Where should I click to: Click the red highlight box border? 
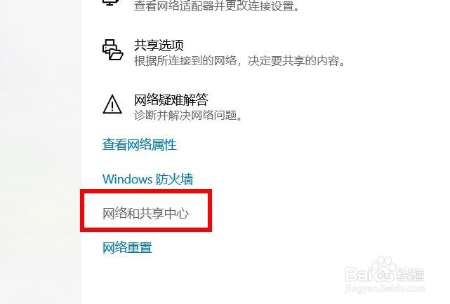(x=146, y=191)
